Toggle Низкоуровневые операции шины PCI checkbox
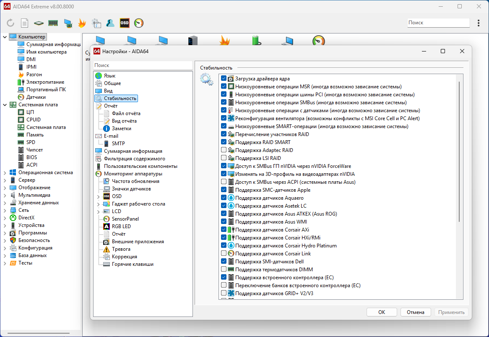The image size is (489, 337). (224, 94)
